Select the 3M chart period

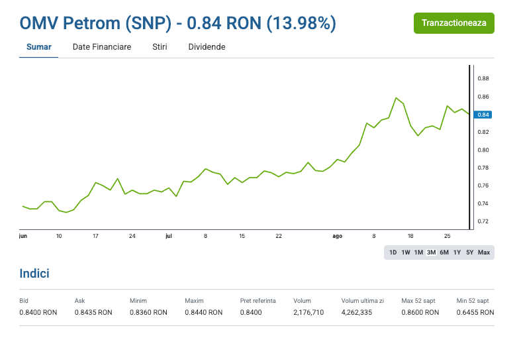[x=431, y=253]
